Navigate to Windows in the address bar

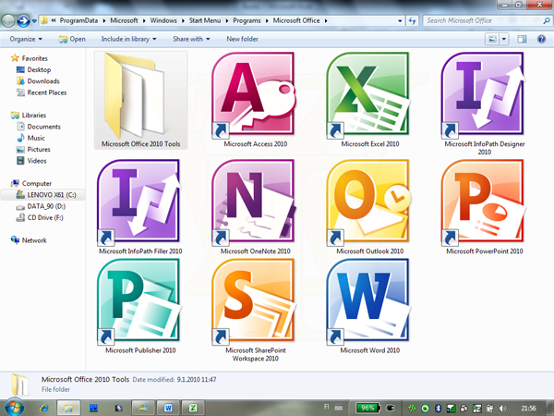163,20
